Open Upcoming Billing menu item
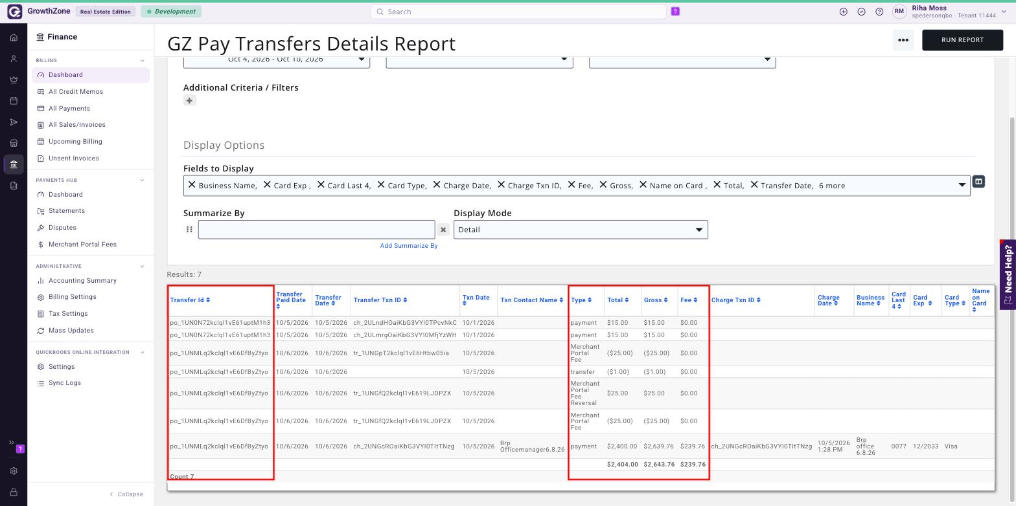 click(75, 142)
